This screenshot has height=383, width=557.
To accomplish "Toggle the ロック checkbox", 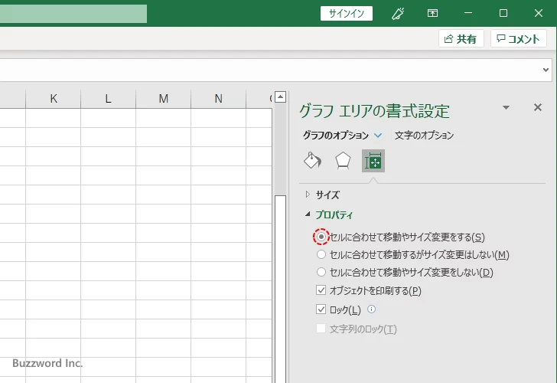I will 321,309.
